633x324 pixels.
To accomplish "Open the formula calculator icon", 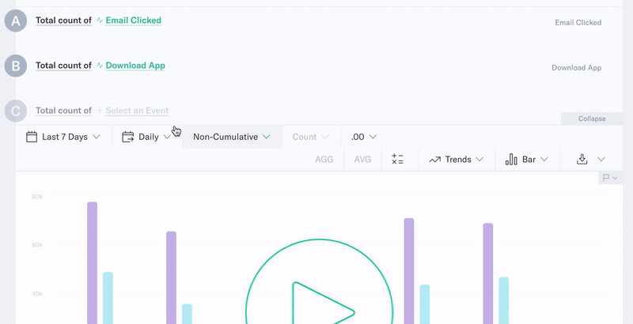I will tap(398, 160).
